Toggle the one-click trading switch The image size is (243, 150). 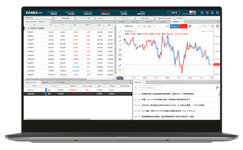tap(192, 12)
